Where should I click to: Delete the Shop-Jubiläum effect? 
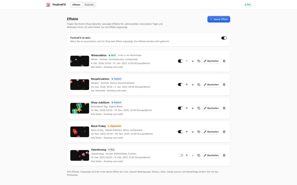(x=224, y=108)
